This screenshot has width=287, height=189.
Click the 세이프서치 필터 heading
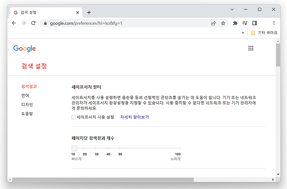coord(86,87)
